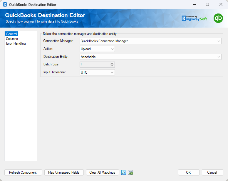
Task: Click the generate documentation icon next to fx
Action: 130,172
